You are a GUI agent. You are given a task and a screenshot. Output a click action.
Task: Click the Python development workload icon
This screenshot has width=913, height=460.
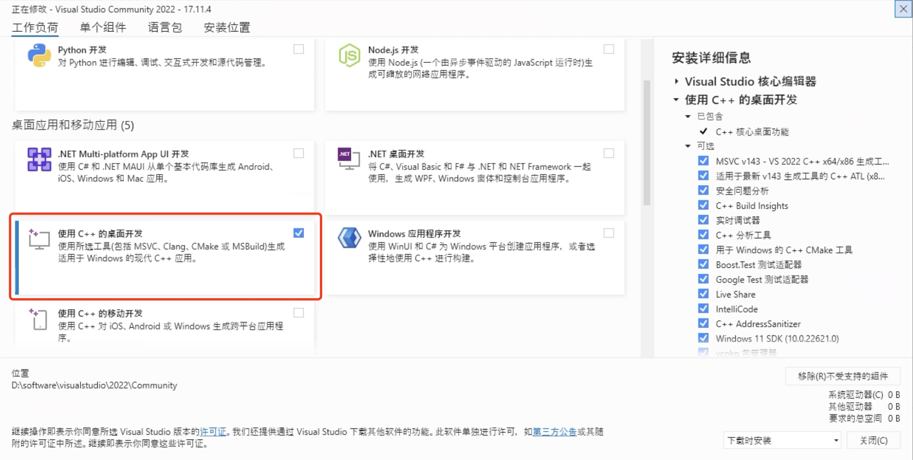[x=39, y=55]
